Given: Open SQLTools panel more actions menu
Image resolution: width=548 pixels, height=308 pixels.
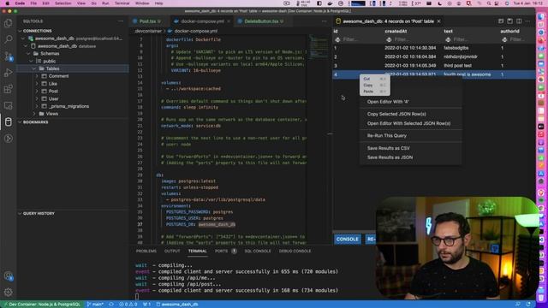Looking at the screenshot, I should (x=121, y=21).
